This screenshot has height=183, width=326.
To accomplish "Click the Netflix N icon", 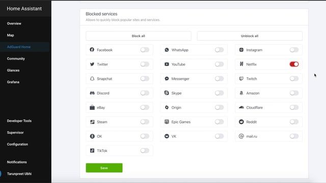I will [241, 64].
